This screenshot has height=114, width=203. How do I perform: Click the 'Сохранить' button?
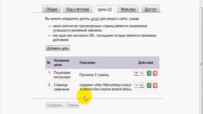coord(55,105)
